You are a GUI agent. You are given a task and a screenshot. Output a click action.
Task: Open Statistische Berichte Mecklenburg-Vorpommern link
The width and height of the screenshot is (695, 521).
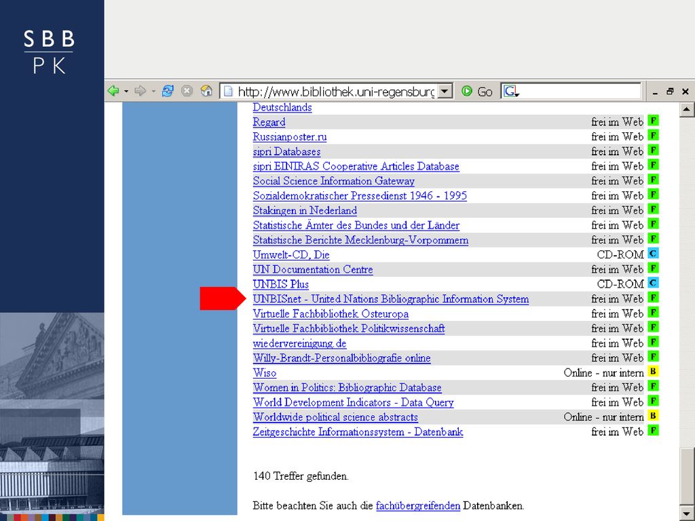coord(361,239)
